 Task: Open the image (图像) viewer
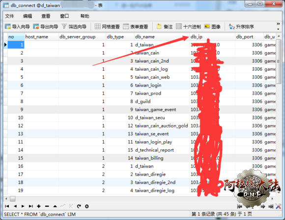(x=212, y=27)
